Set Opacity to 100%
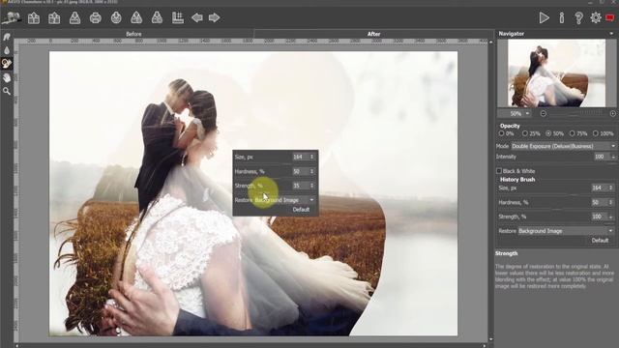This screenshot has width=619, height=348. point(596,133)
